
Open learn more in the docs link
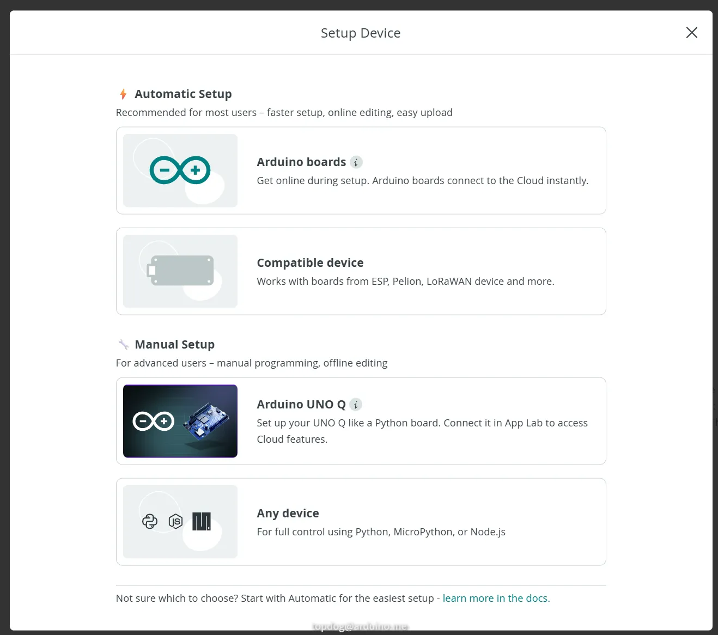click(496, 599)
